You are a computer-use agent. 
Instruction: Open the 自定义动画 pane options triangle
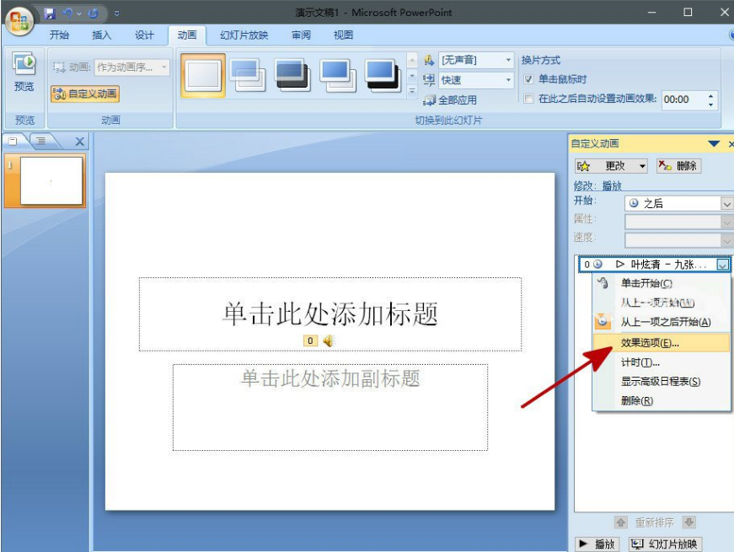(x=714, y=144)
